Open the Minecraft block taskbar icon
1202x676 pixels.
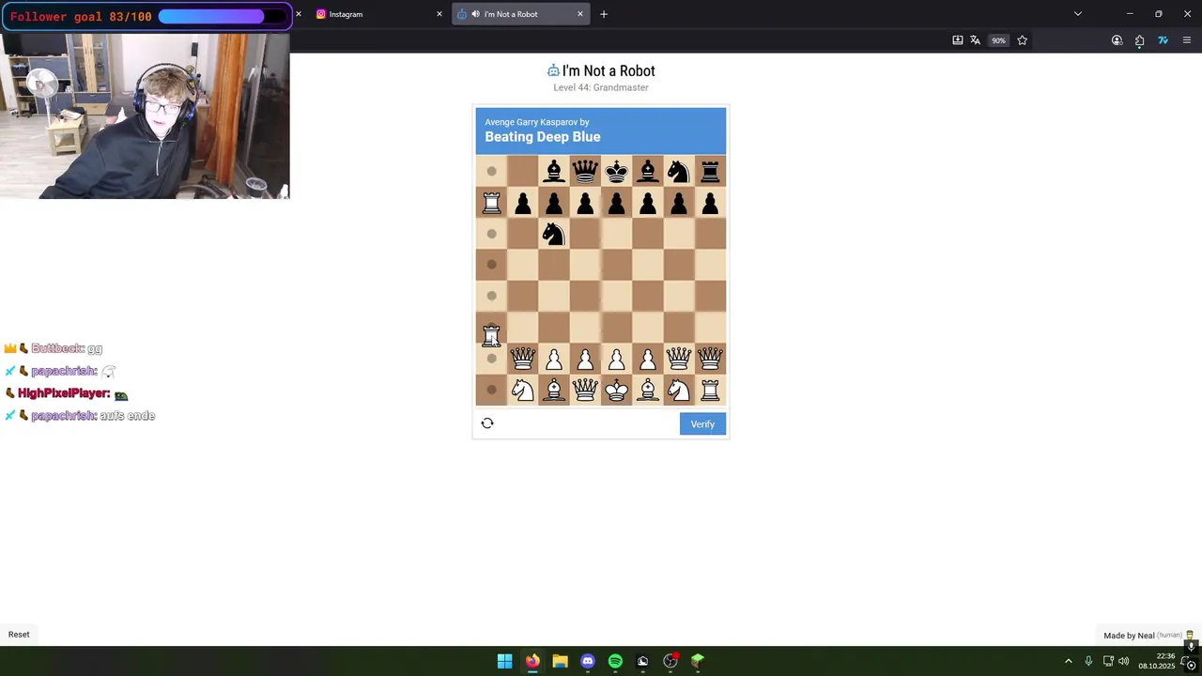(x=698, y=661)
